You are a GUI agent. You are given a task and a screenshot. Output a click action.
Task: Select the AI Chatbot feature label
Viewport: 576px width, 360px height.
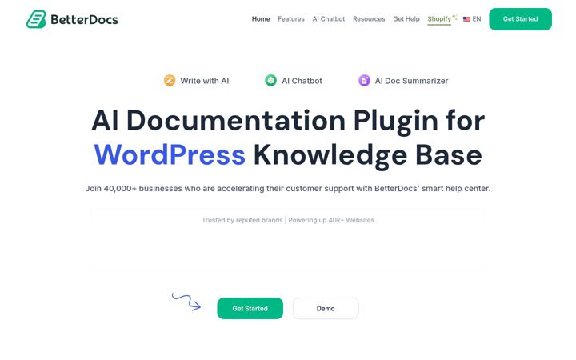pyautogui.click(x=302, y=81)
